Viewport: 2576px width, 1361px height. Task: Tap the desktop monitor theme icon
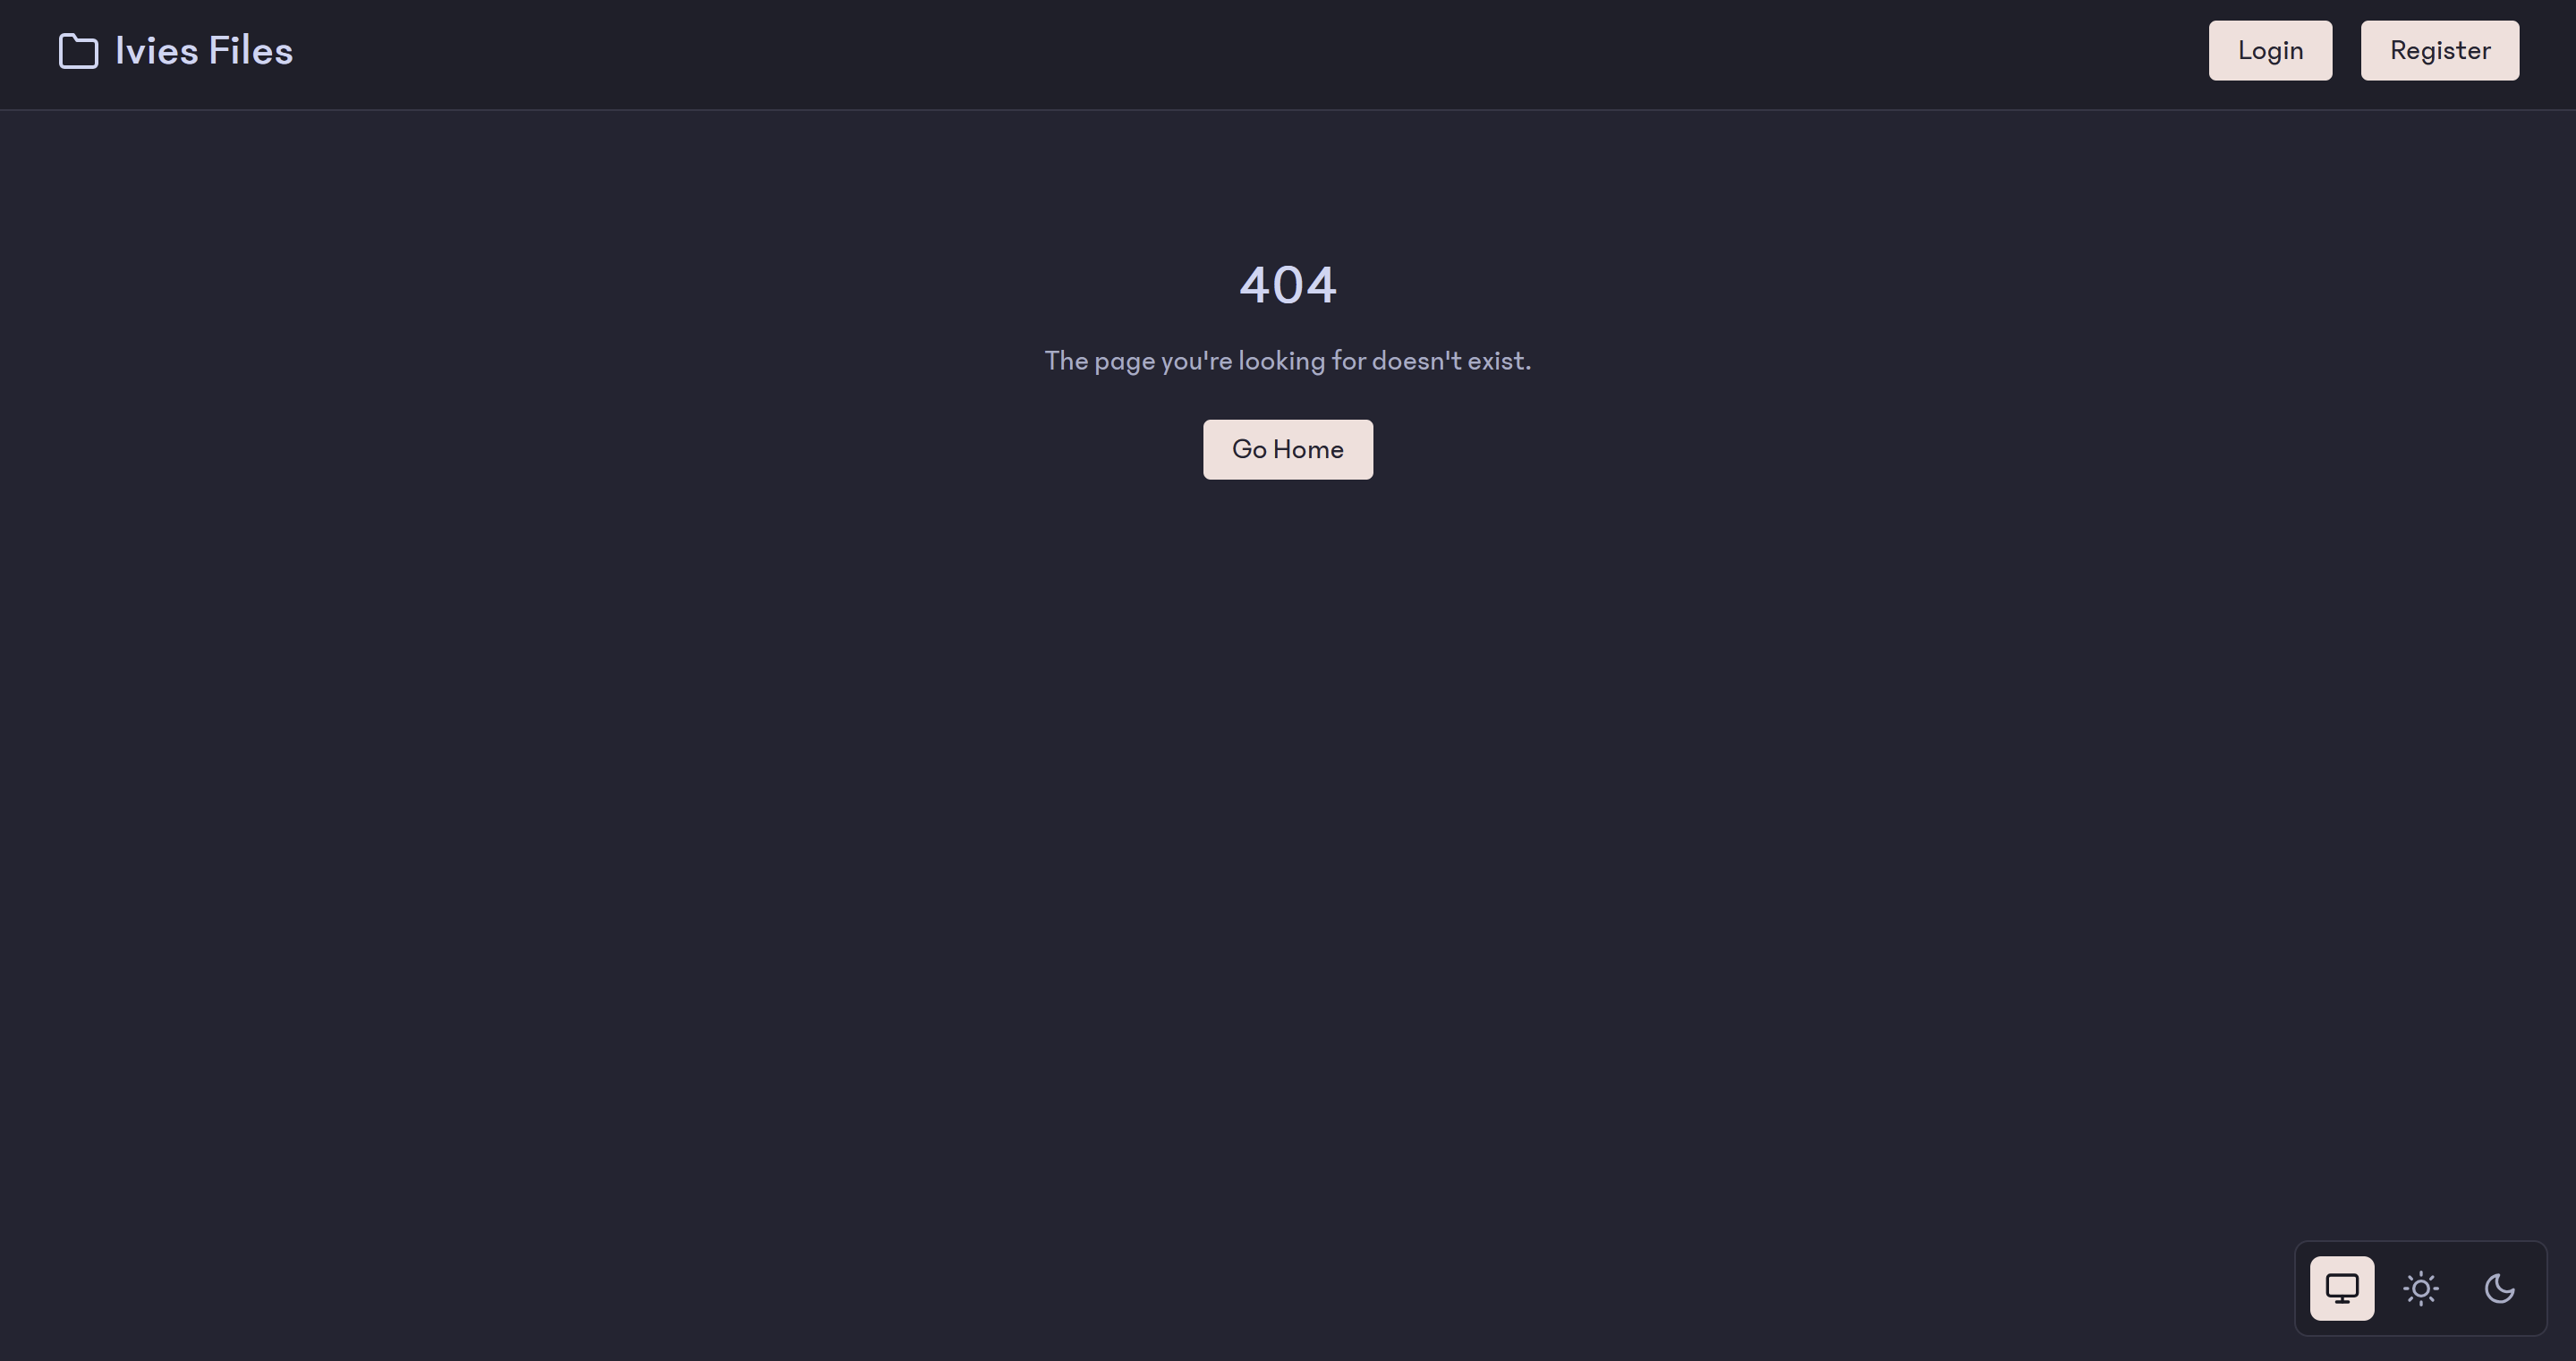pos(2342,1288)
